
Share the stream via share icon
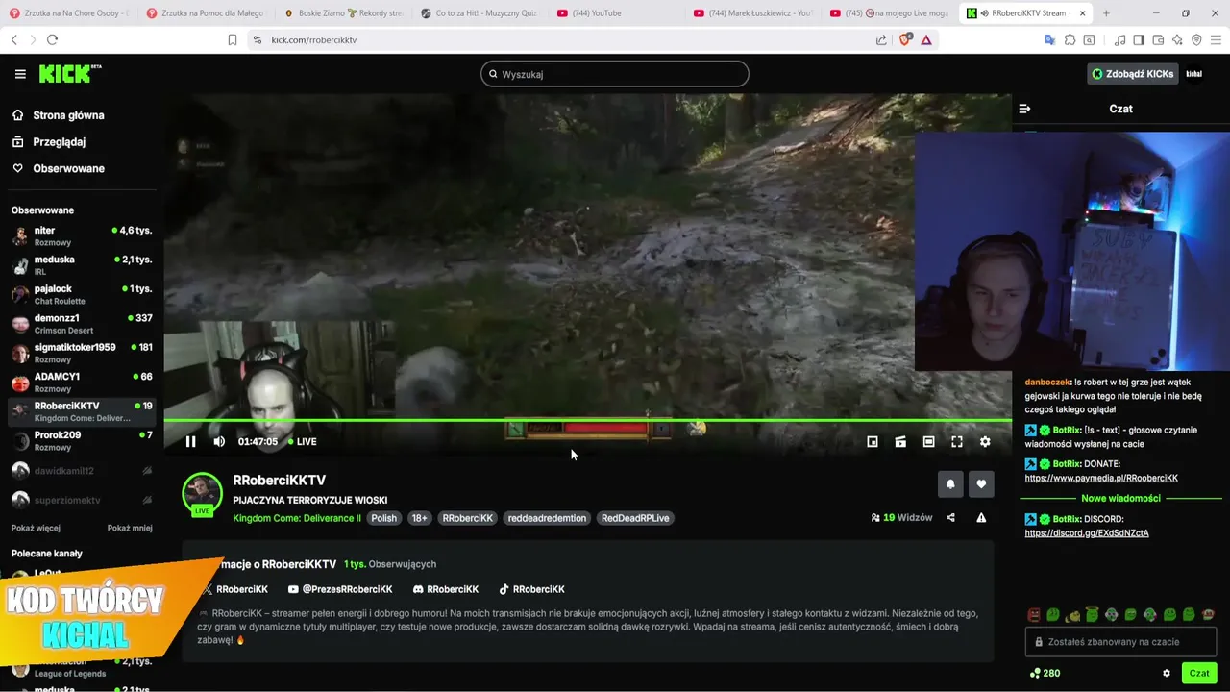(x=950, y=518)
